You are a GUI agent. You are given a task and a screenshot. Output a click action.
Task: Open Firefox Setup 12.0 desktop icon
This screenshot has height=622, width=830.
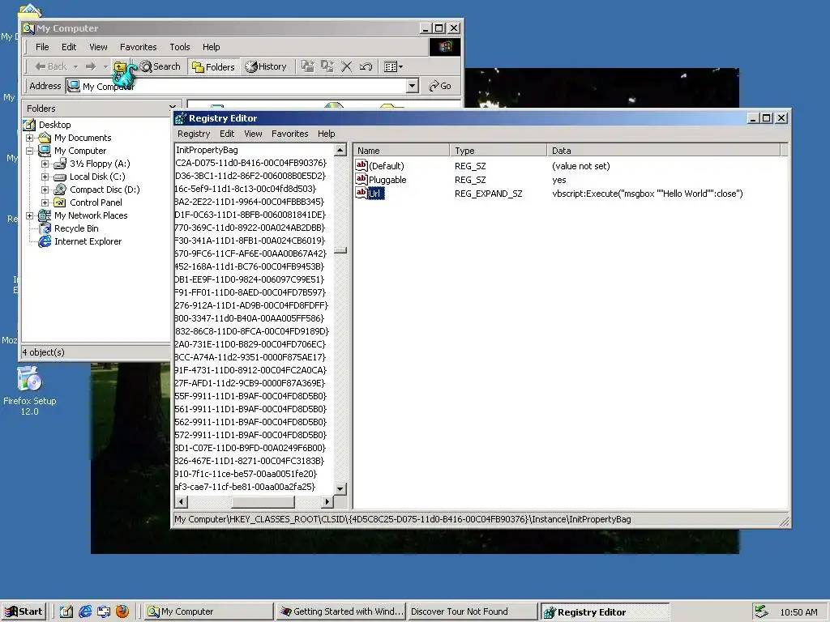[30, 390]
